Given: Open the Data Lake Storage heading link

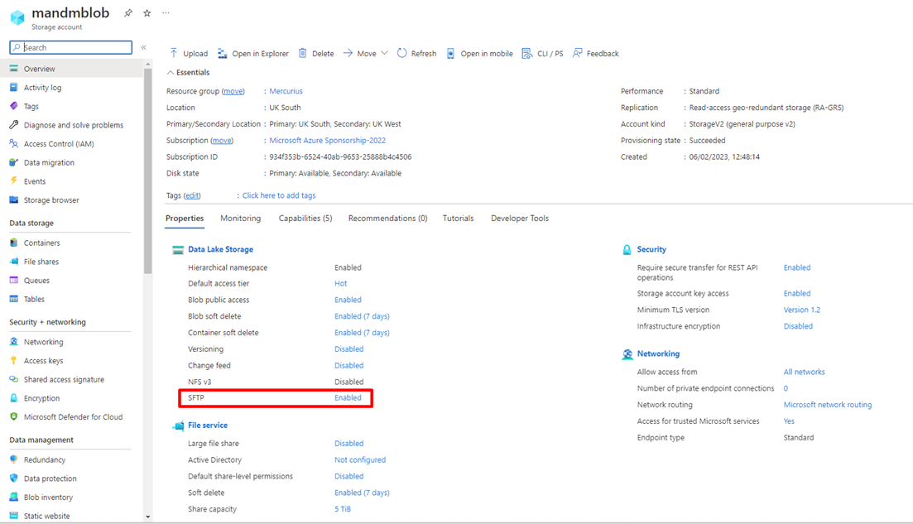Looking at the screenshot, I should 221,249.
